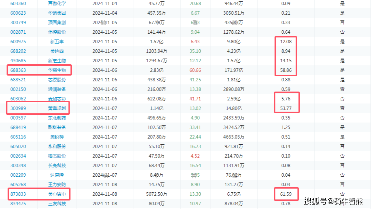Open stock code link 688521
This screenshot has width=371, height=209.
coord(18,80)
